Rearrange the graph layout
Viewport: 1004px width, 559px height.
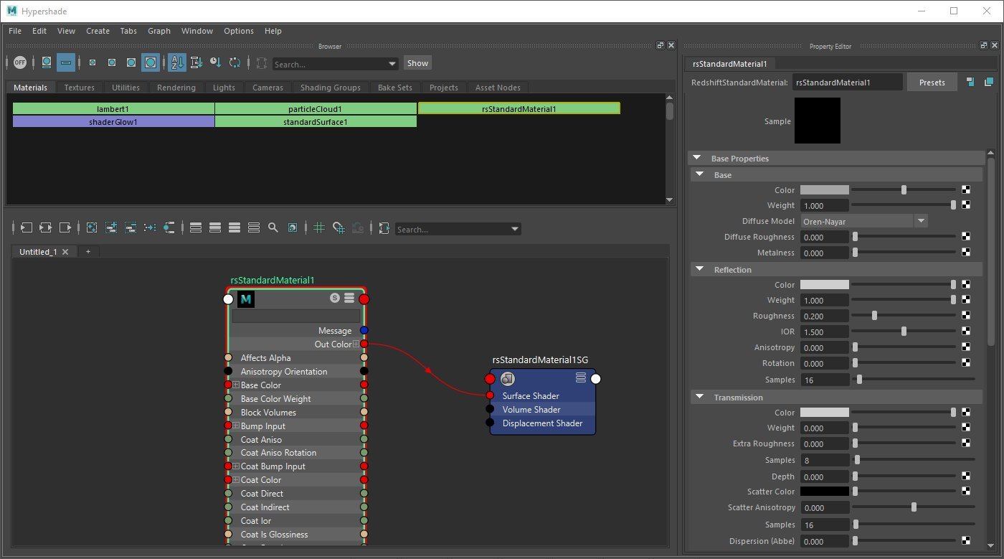click(150, 228)
